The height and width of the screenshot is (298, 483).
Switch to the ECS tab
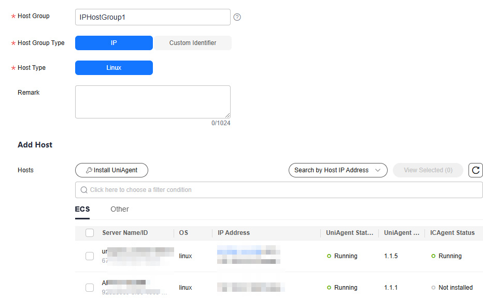(x=82, y=209)
